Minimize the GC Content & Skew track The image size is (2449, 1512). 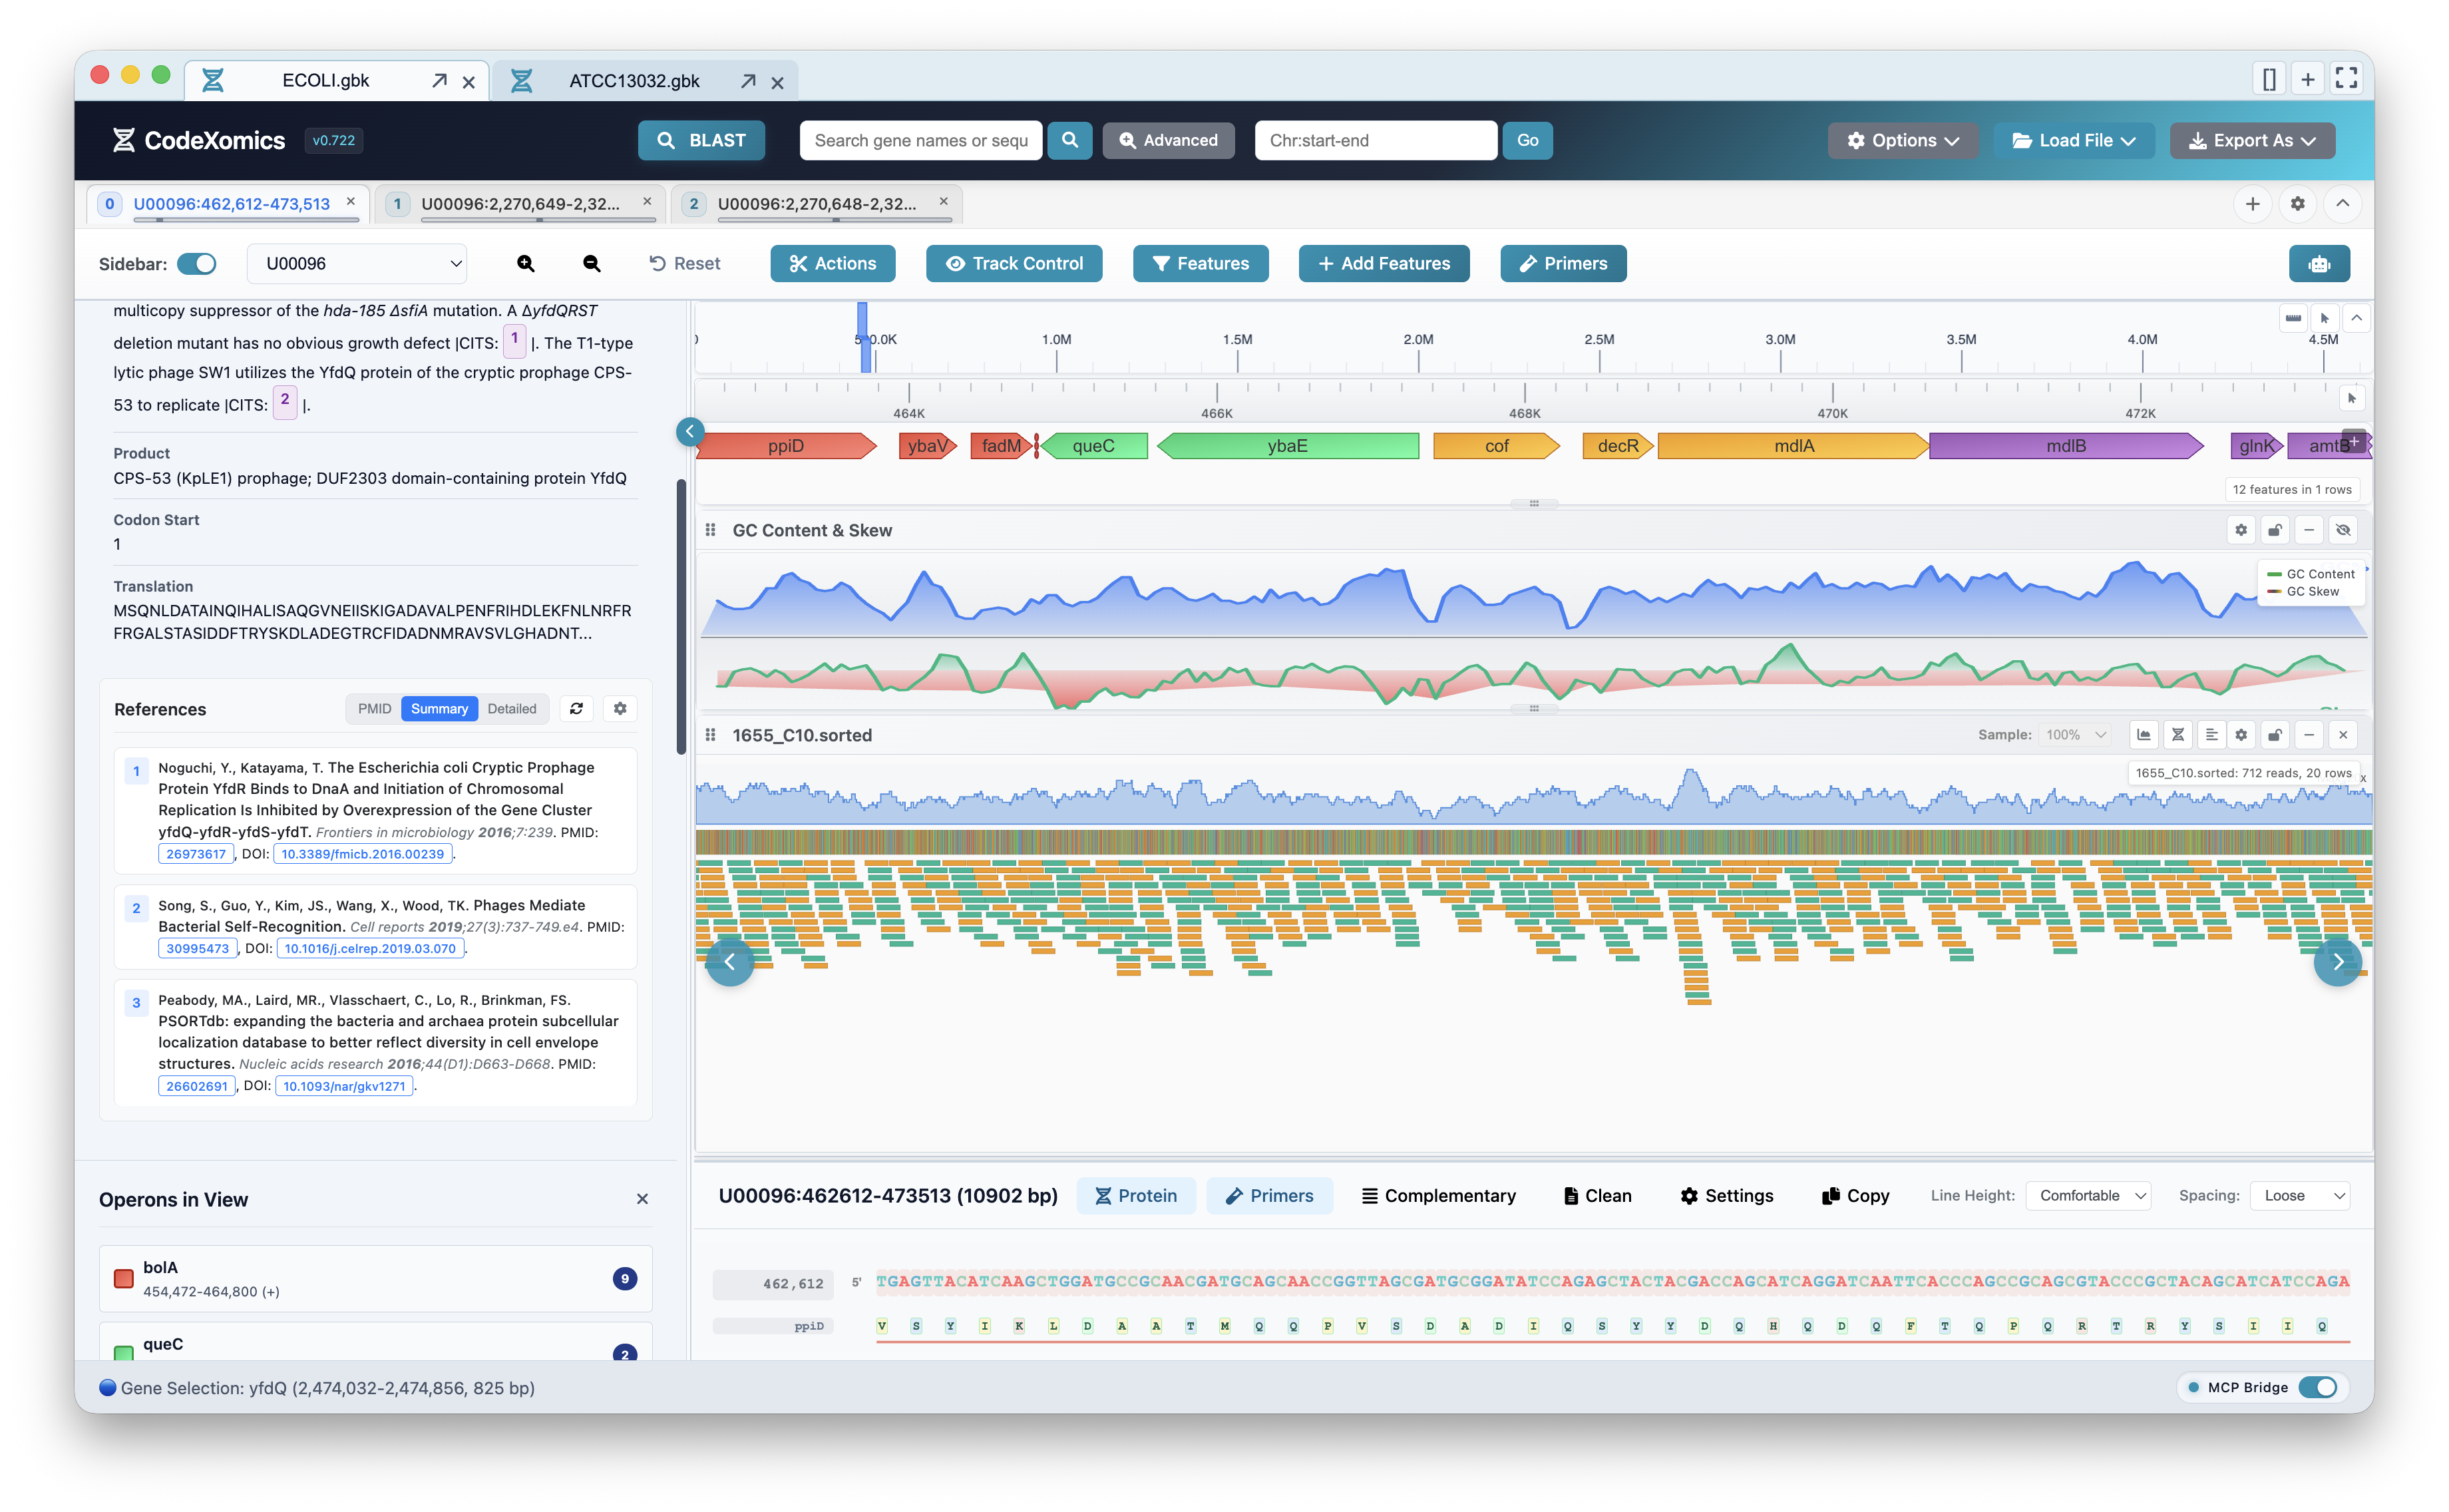tap(2309, 530)
